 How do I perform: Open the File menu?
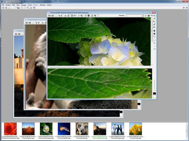pos(3,5)
